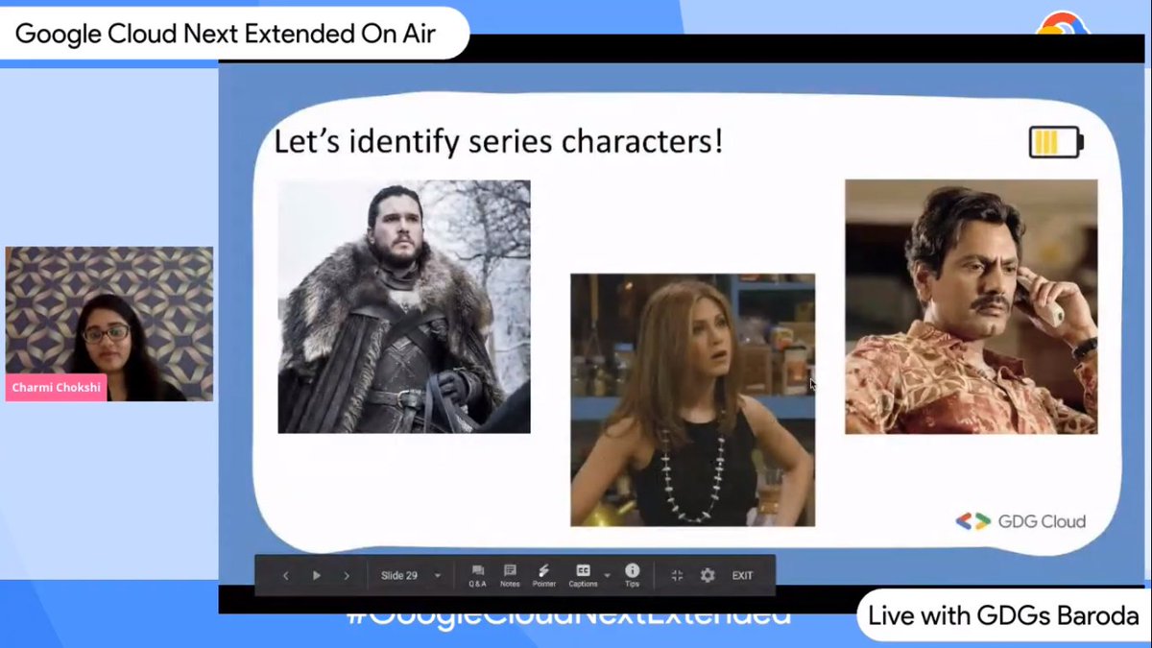The height and width of the screenshot is (648, 1152).
Task: Toggle Captions on the slideshow
Action: point(583,575)
